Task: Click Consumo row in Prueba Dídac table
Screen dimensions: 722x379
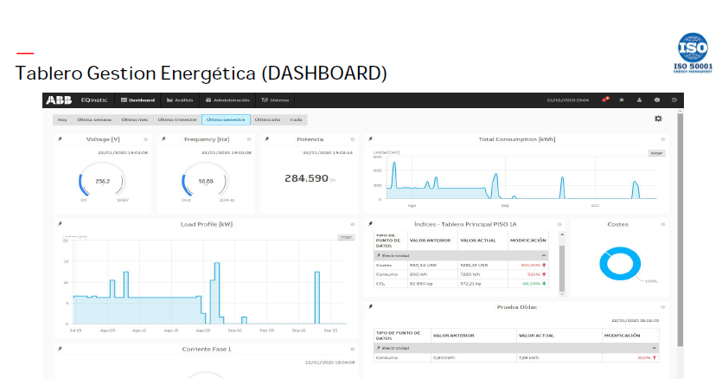Action: [x=516, y=357]
